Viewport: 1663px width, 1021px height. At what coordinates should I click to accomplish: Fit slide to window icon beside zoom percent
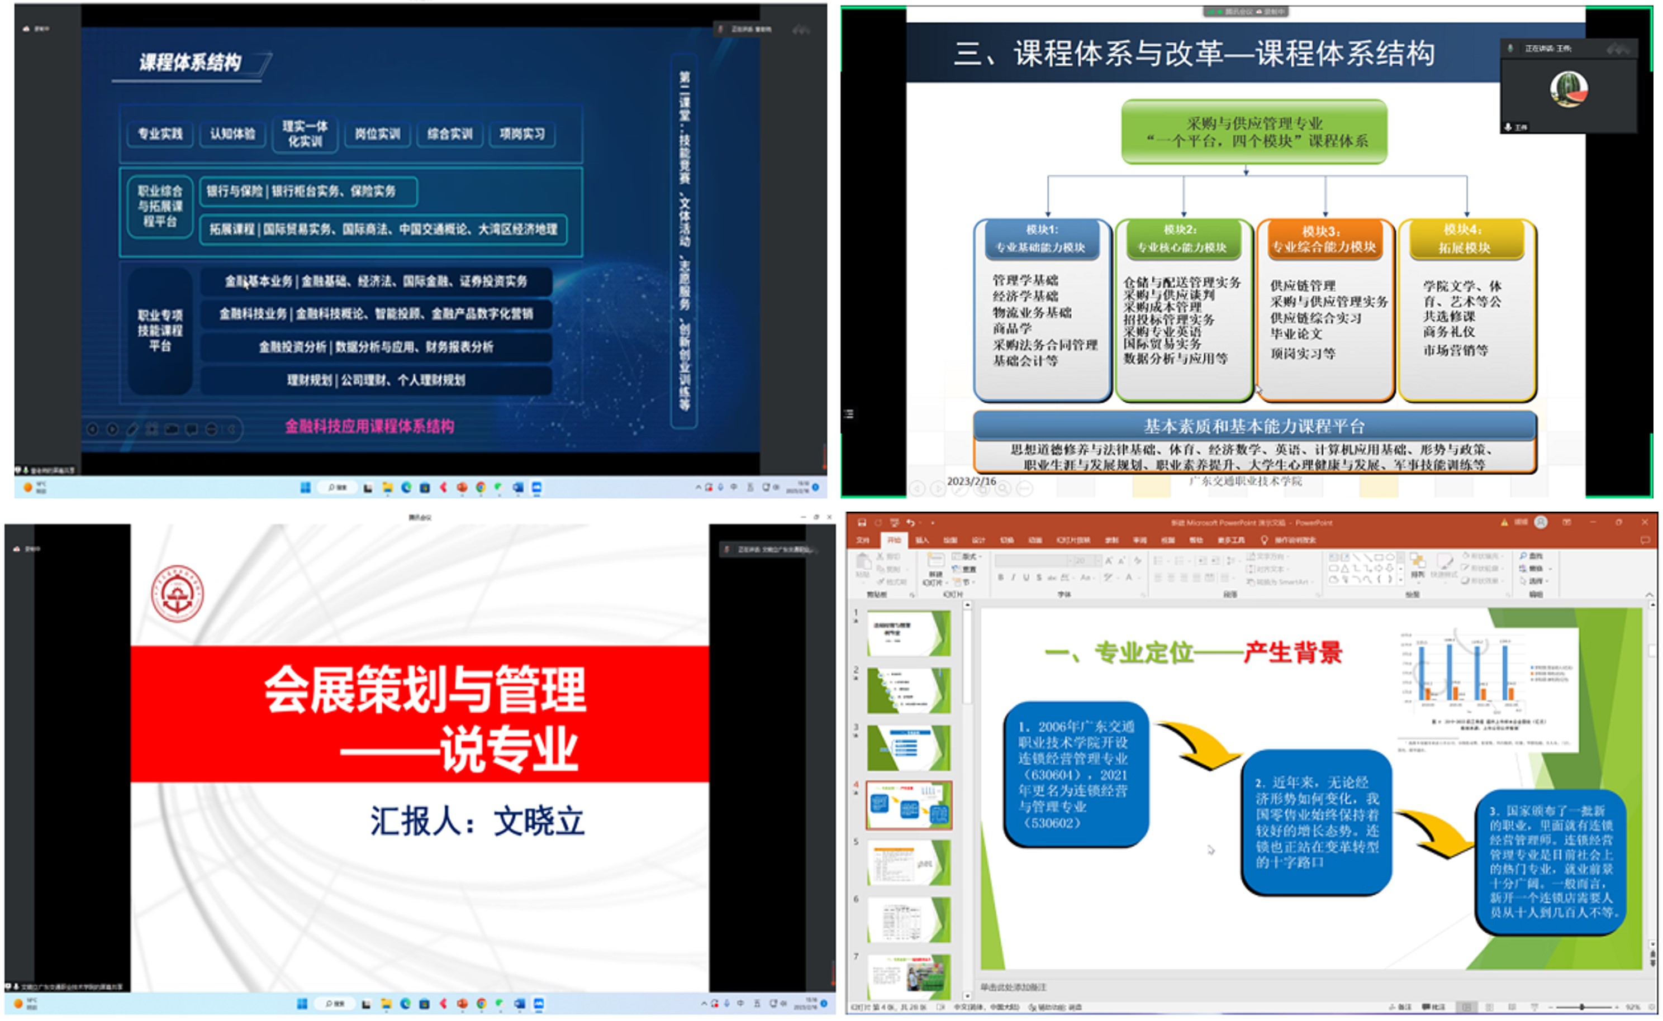1651,1008
